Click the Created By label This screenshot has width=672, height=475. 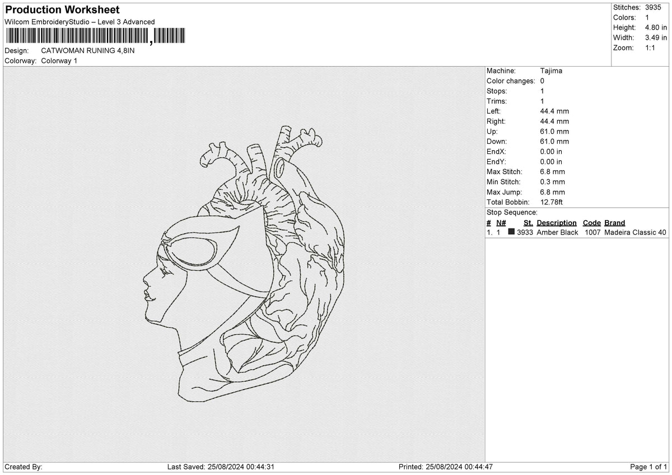(23, 467)
